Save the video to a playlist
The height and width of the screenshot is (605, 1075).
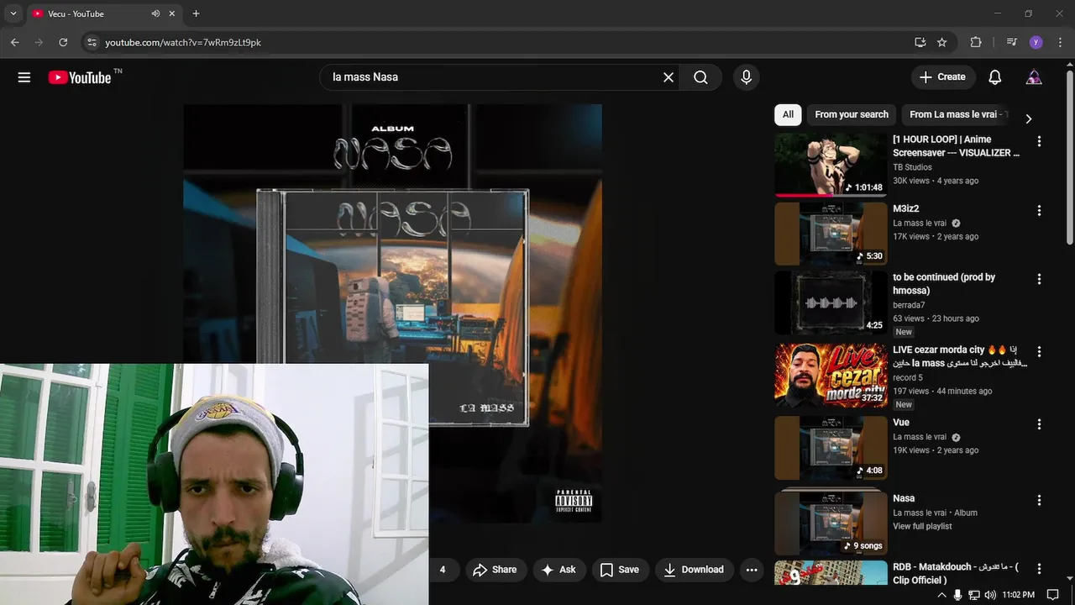point(620,570)
